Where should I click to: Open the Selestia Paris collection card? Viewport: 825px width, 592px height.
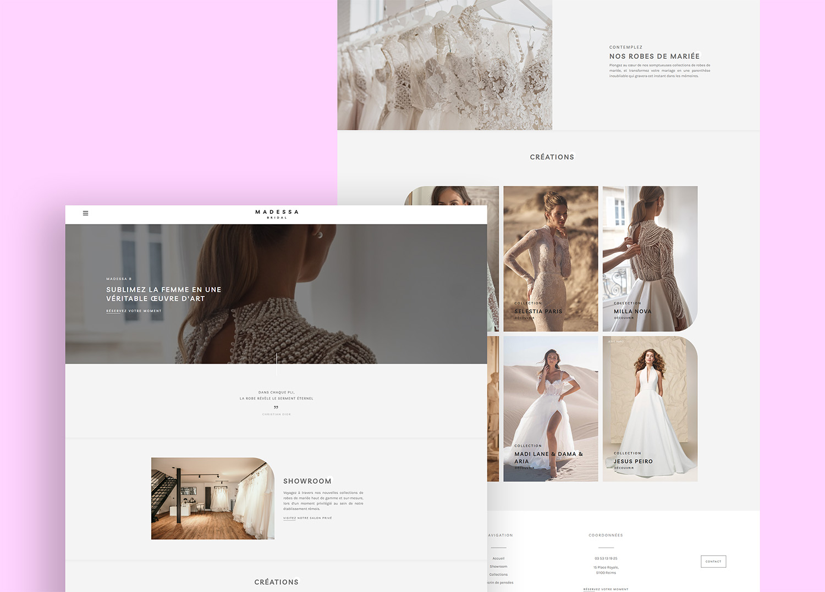551,258
